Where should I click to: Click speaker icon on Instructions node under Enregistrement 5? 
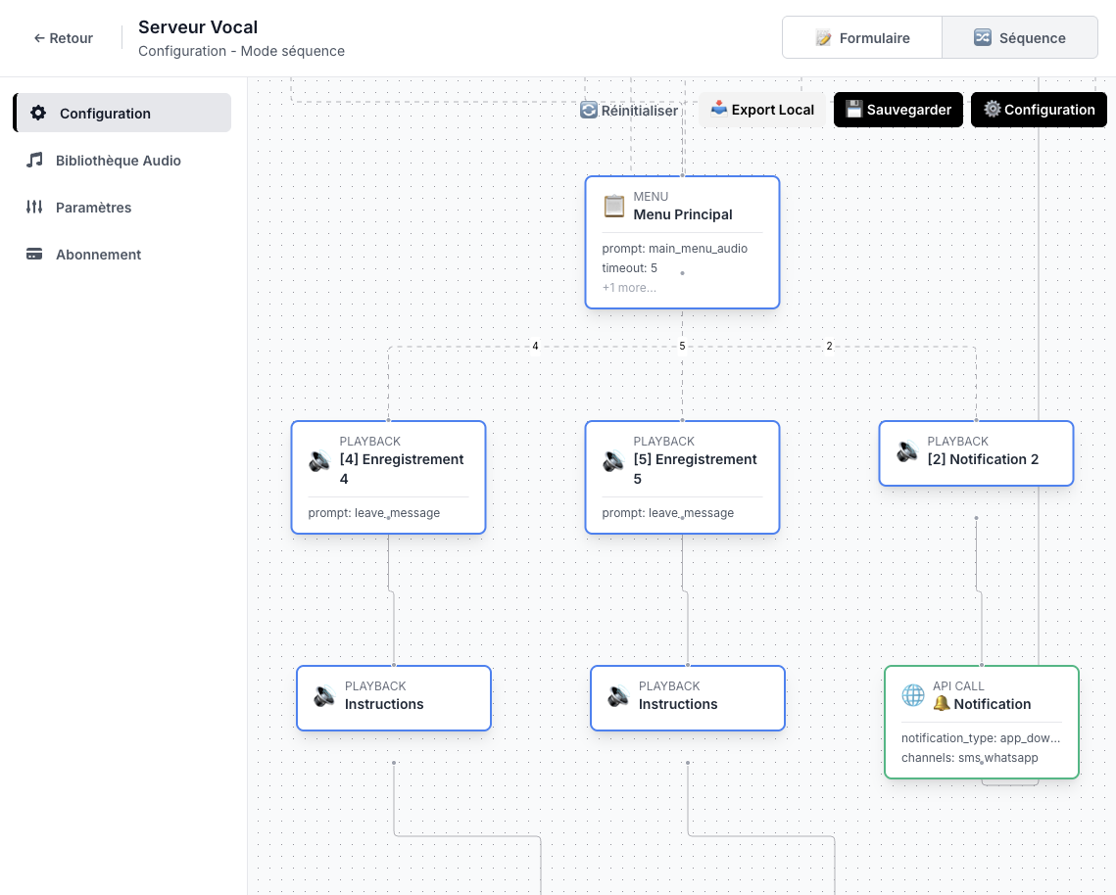(618, 696)
